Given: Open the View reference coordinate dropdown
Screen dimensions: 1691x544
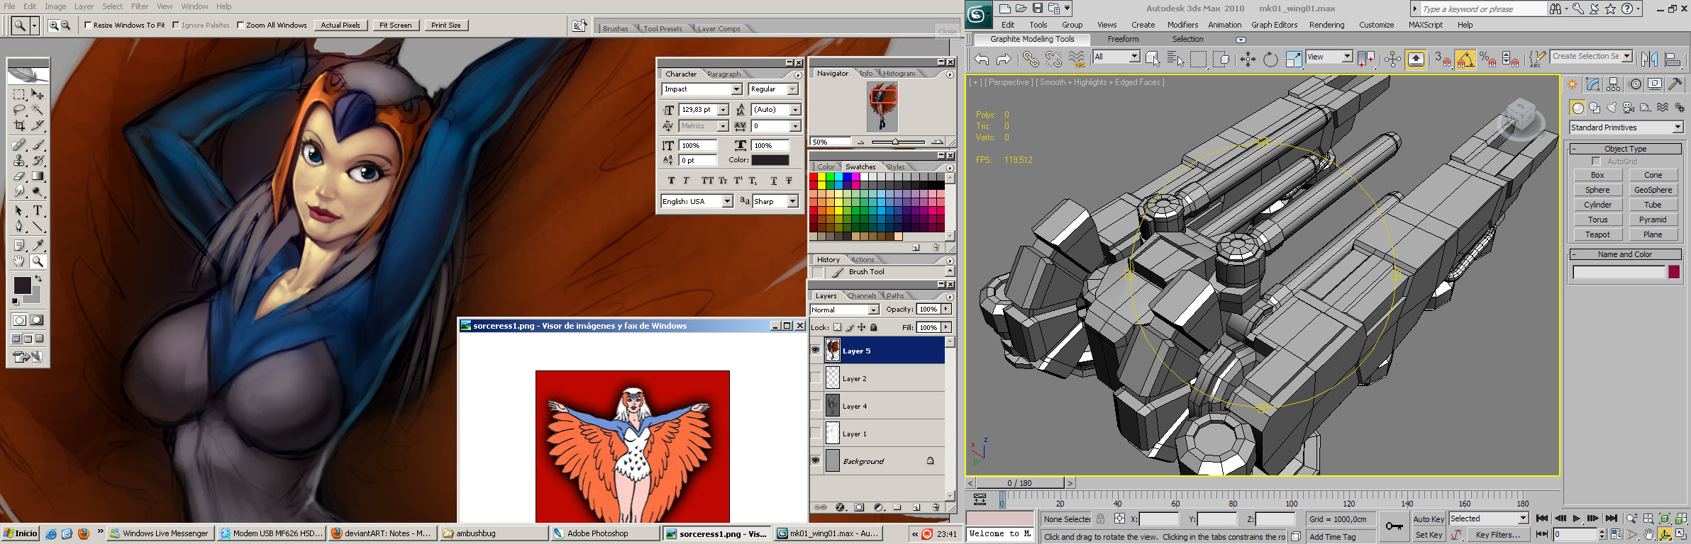Looking at the screenshot, I should pyautogui.click(x=1329, y=57).
